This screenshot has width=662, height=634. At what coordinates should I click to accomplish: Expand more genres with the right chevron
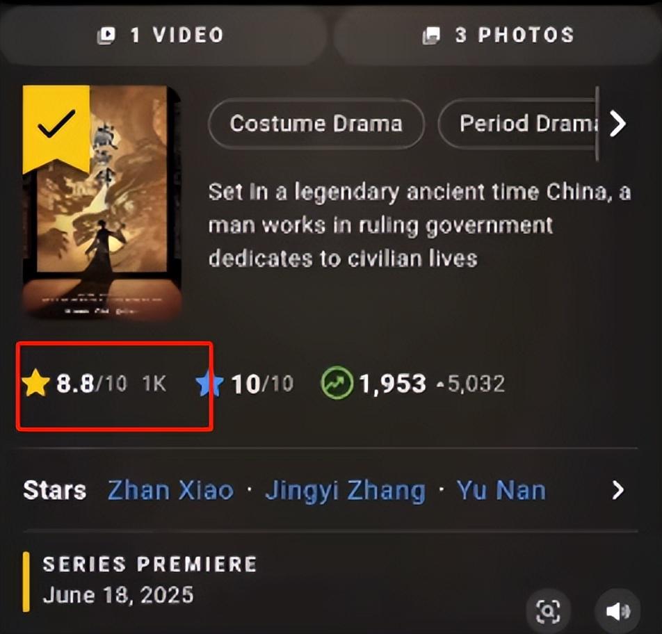point(617,124)
